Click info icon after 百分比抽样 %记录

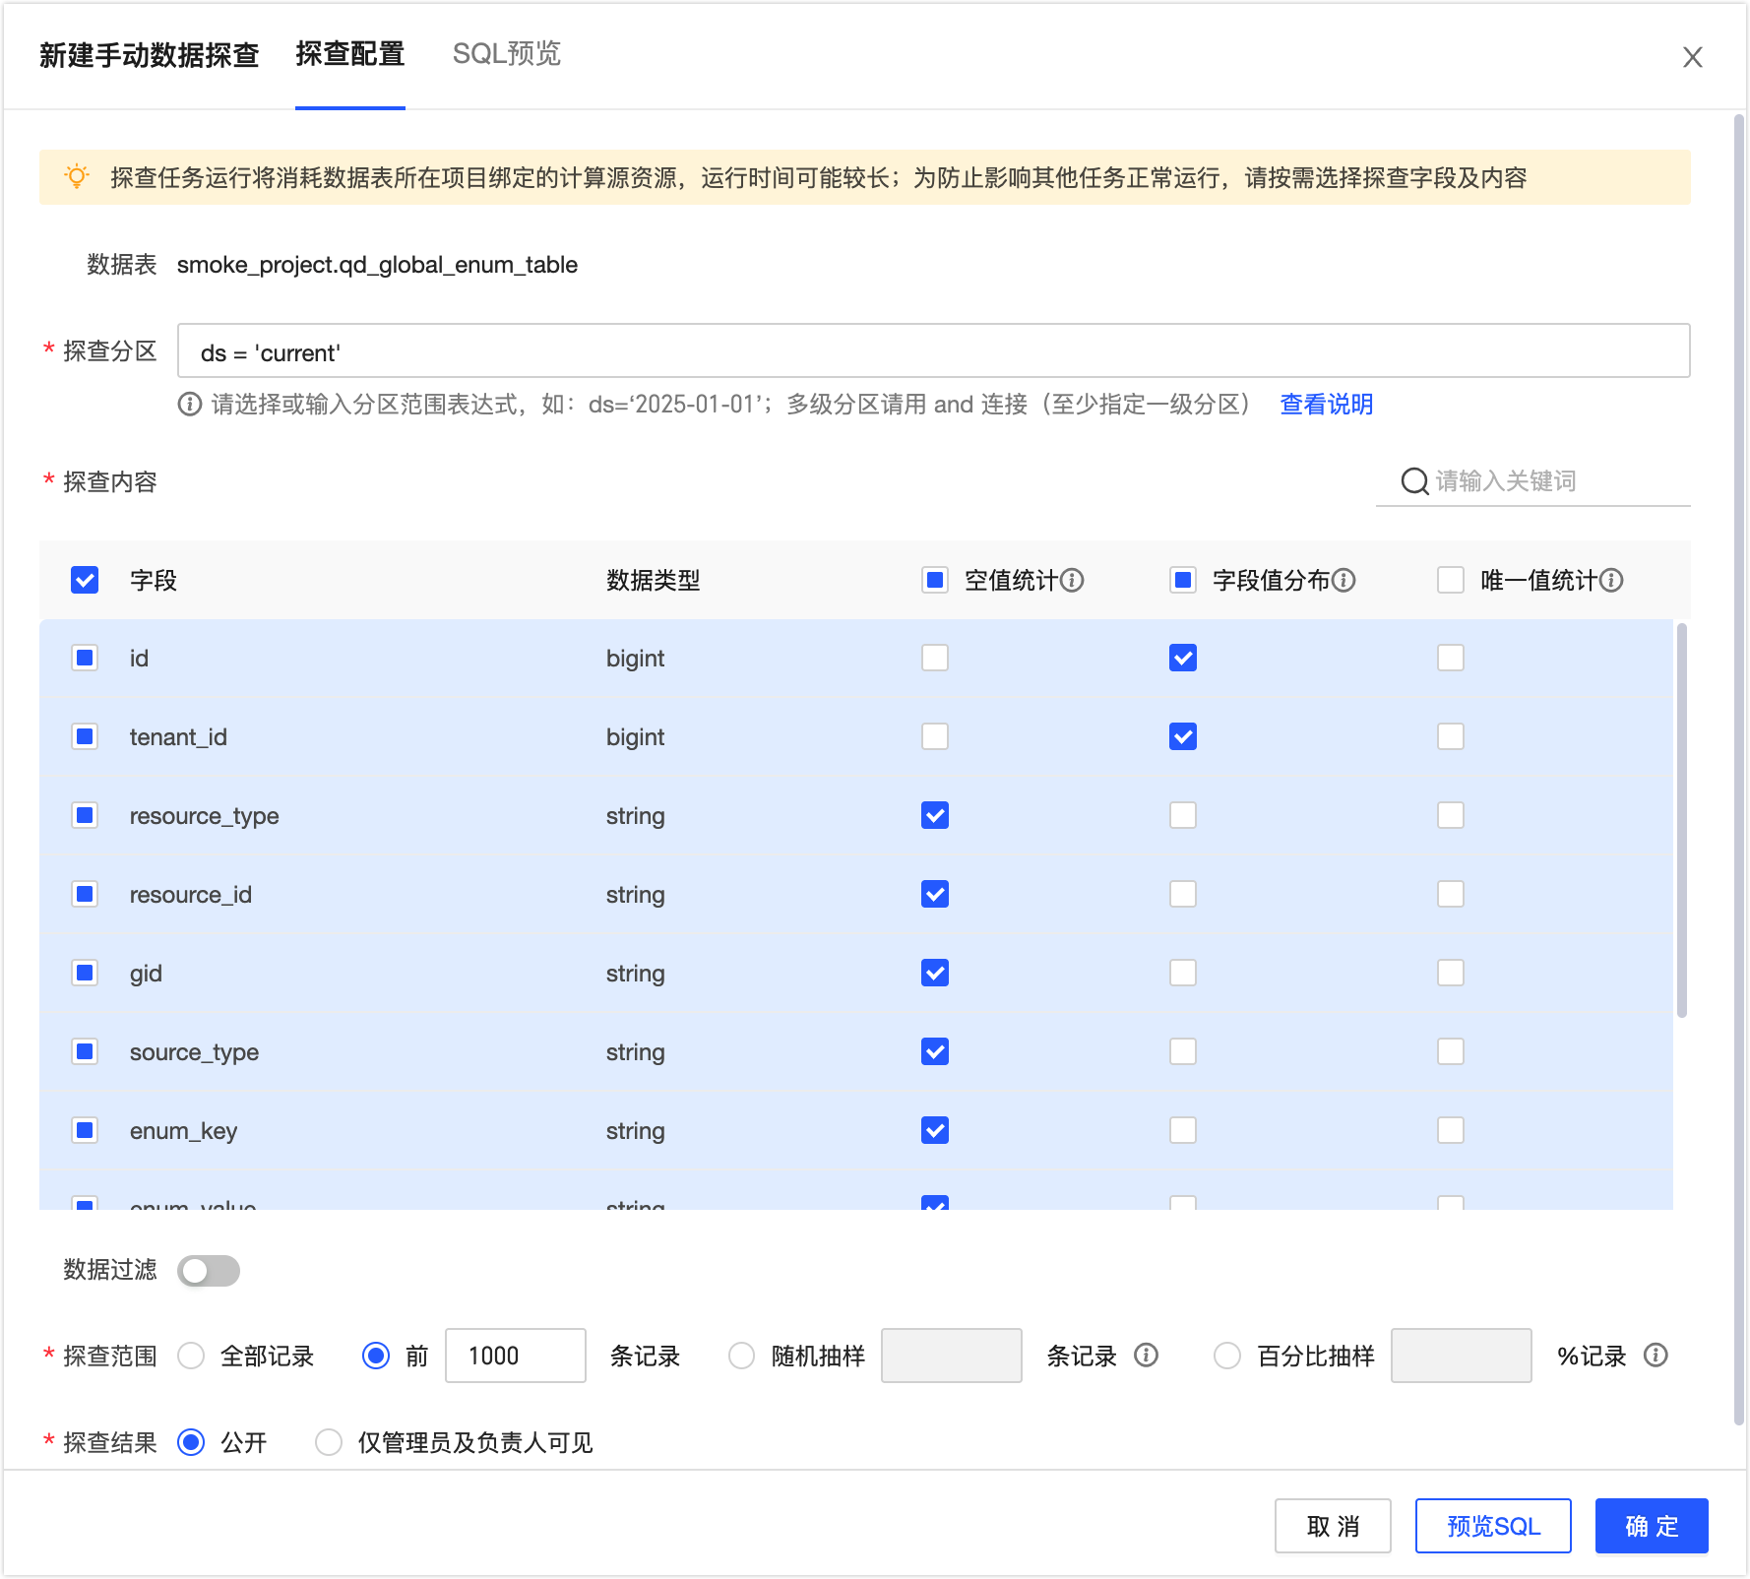pyautogui.click(x=1656, y=1356)
